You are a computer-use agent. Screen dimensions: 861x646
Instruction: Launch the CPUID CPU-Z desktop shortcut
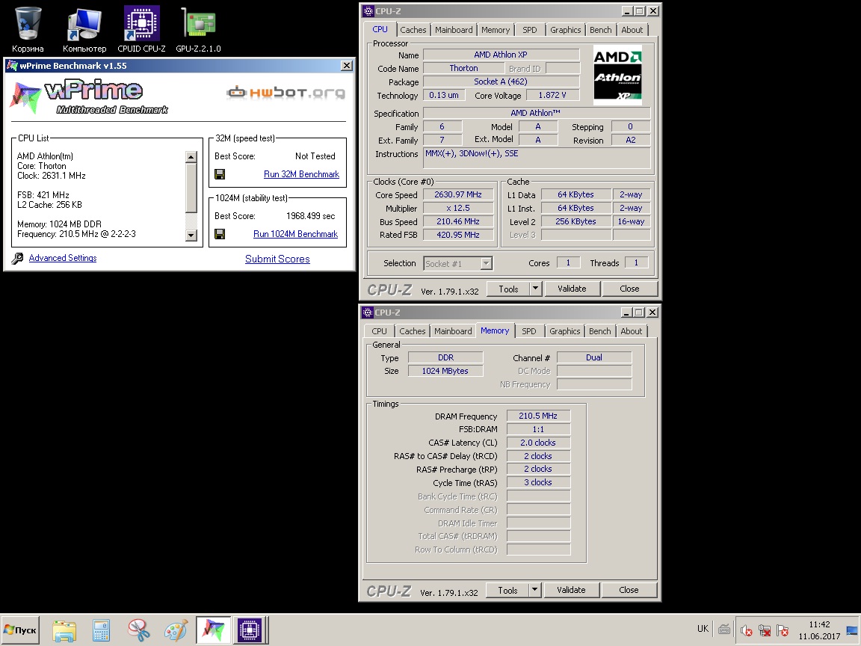point(141,30)
